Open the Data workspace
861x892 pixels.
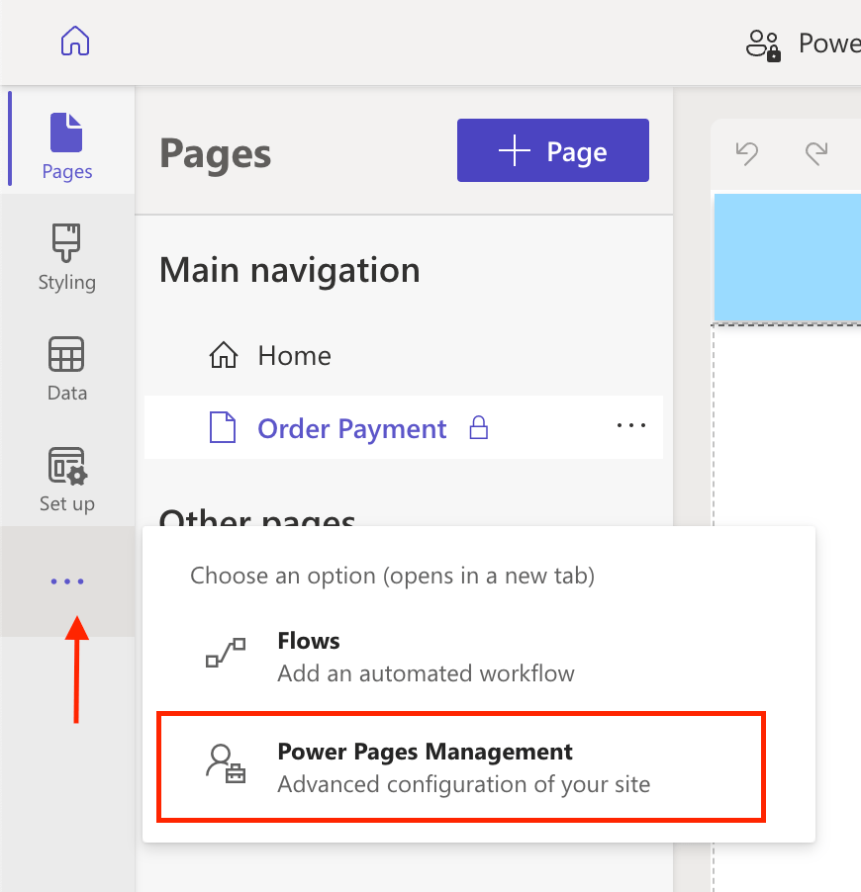tap(67, 368)
